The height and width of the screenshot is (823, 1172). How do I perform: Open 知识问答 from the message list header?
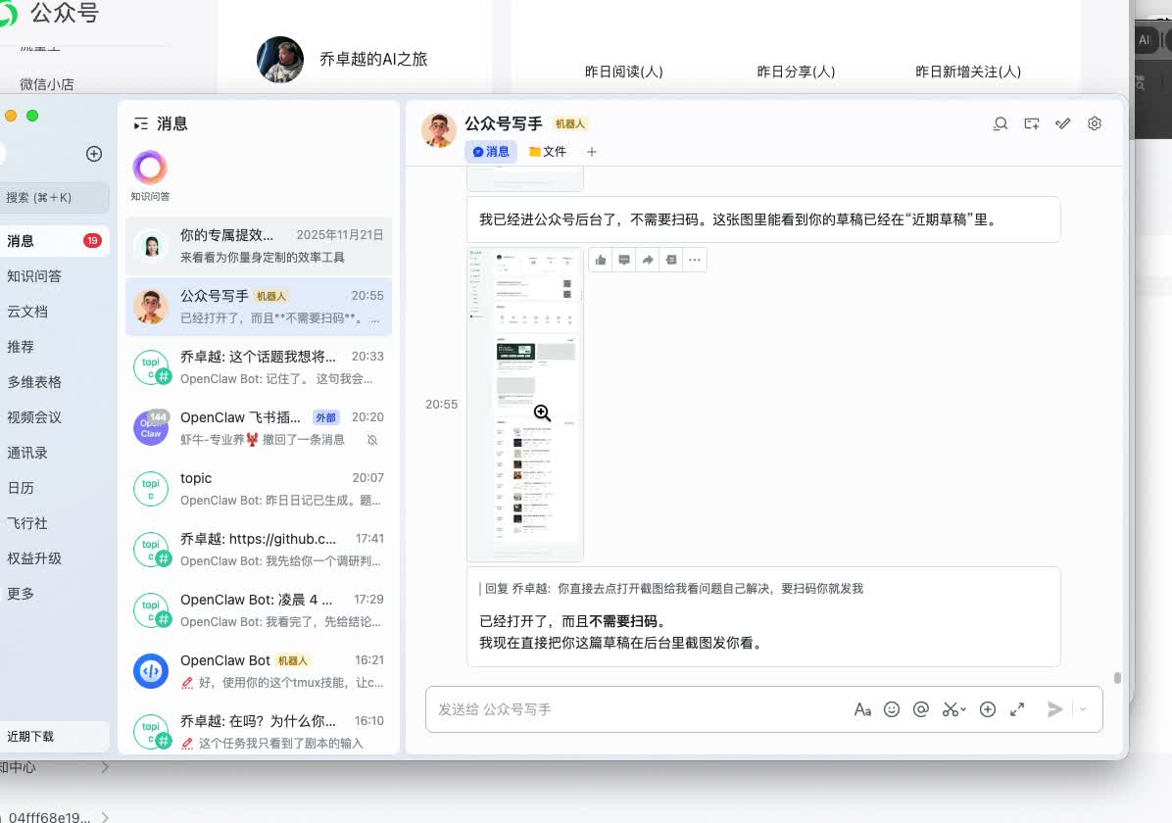(x=149, y=176)
